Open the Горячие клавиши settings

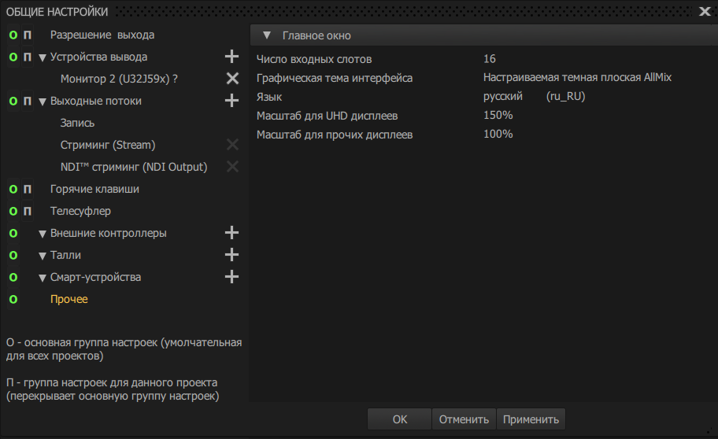pyautogui.click(x=94, y=190)
